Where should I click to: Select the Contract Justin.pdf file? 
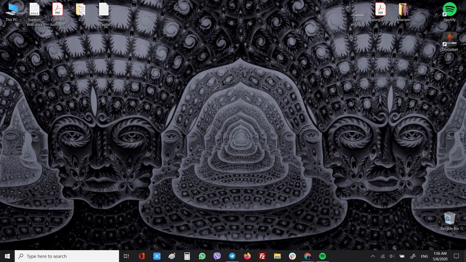click(x=58, y=15)
